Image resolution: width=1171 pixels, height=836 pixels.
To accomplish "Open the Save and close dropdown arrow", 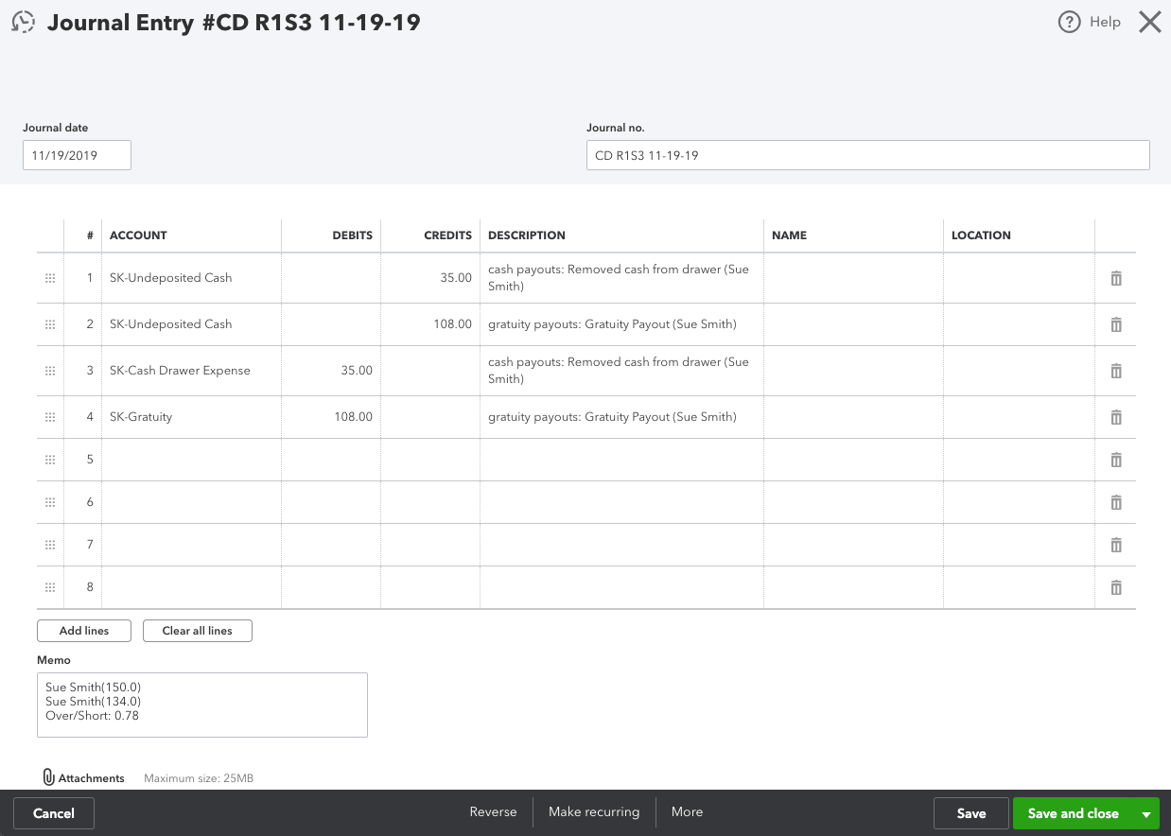I will click(1145, 813).
